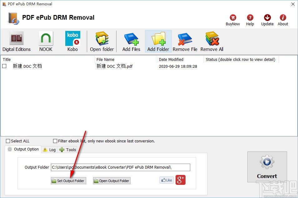Image resolution: width=298 pixels, height=198 pixels.
Task: Open the Tools tab
Action: coord(68,150)
